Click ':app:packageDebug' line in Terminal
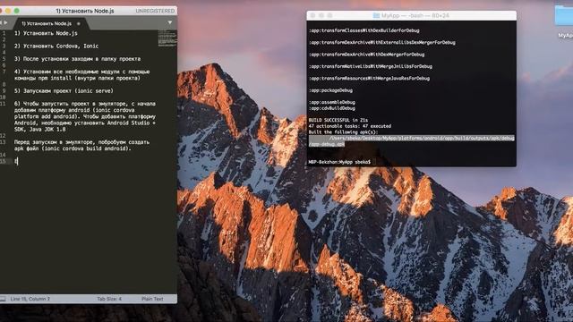573x322 pixels. (330, 90)
